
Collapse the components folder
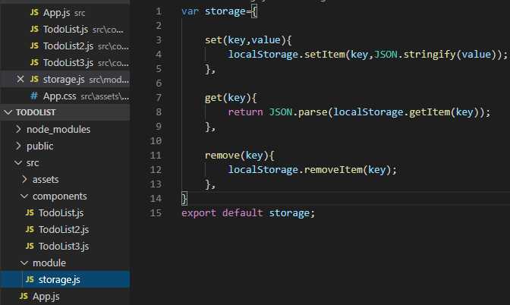[x=25, y=197]
